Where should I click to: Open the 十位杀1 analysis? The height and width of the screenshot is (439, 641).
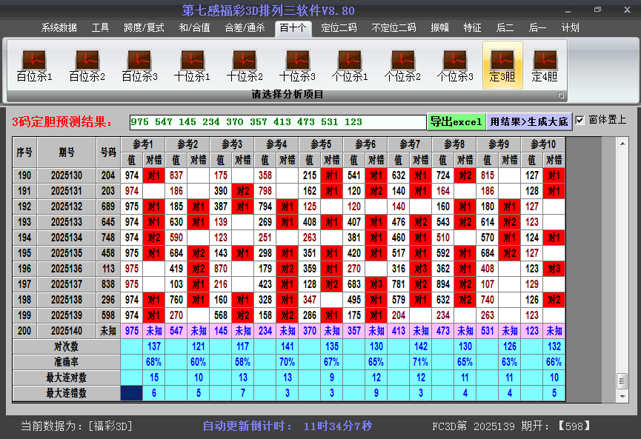[x=192, y=64]
